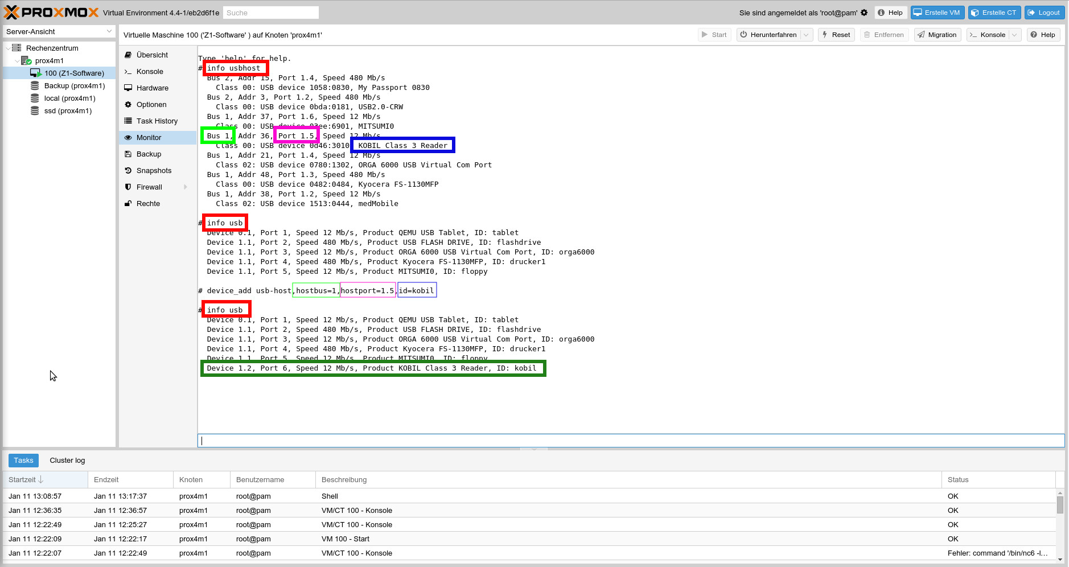Select the Shell task row
Viewport: 1069px width, 567px height.
tap(529, 496)
